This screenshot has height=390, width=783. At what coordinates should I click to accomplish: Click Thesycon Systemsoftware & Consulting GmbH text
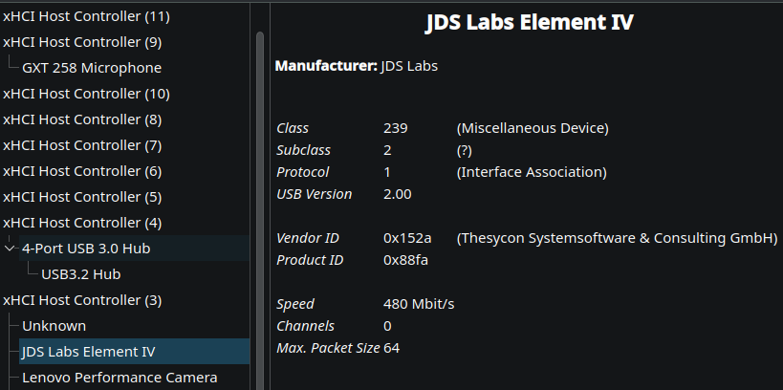618,238
